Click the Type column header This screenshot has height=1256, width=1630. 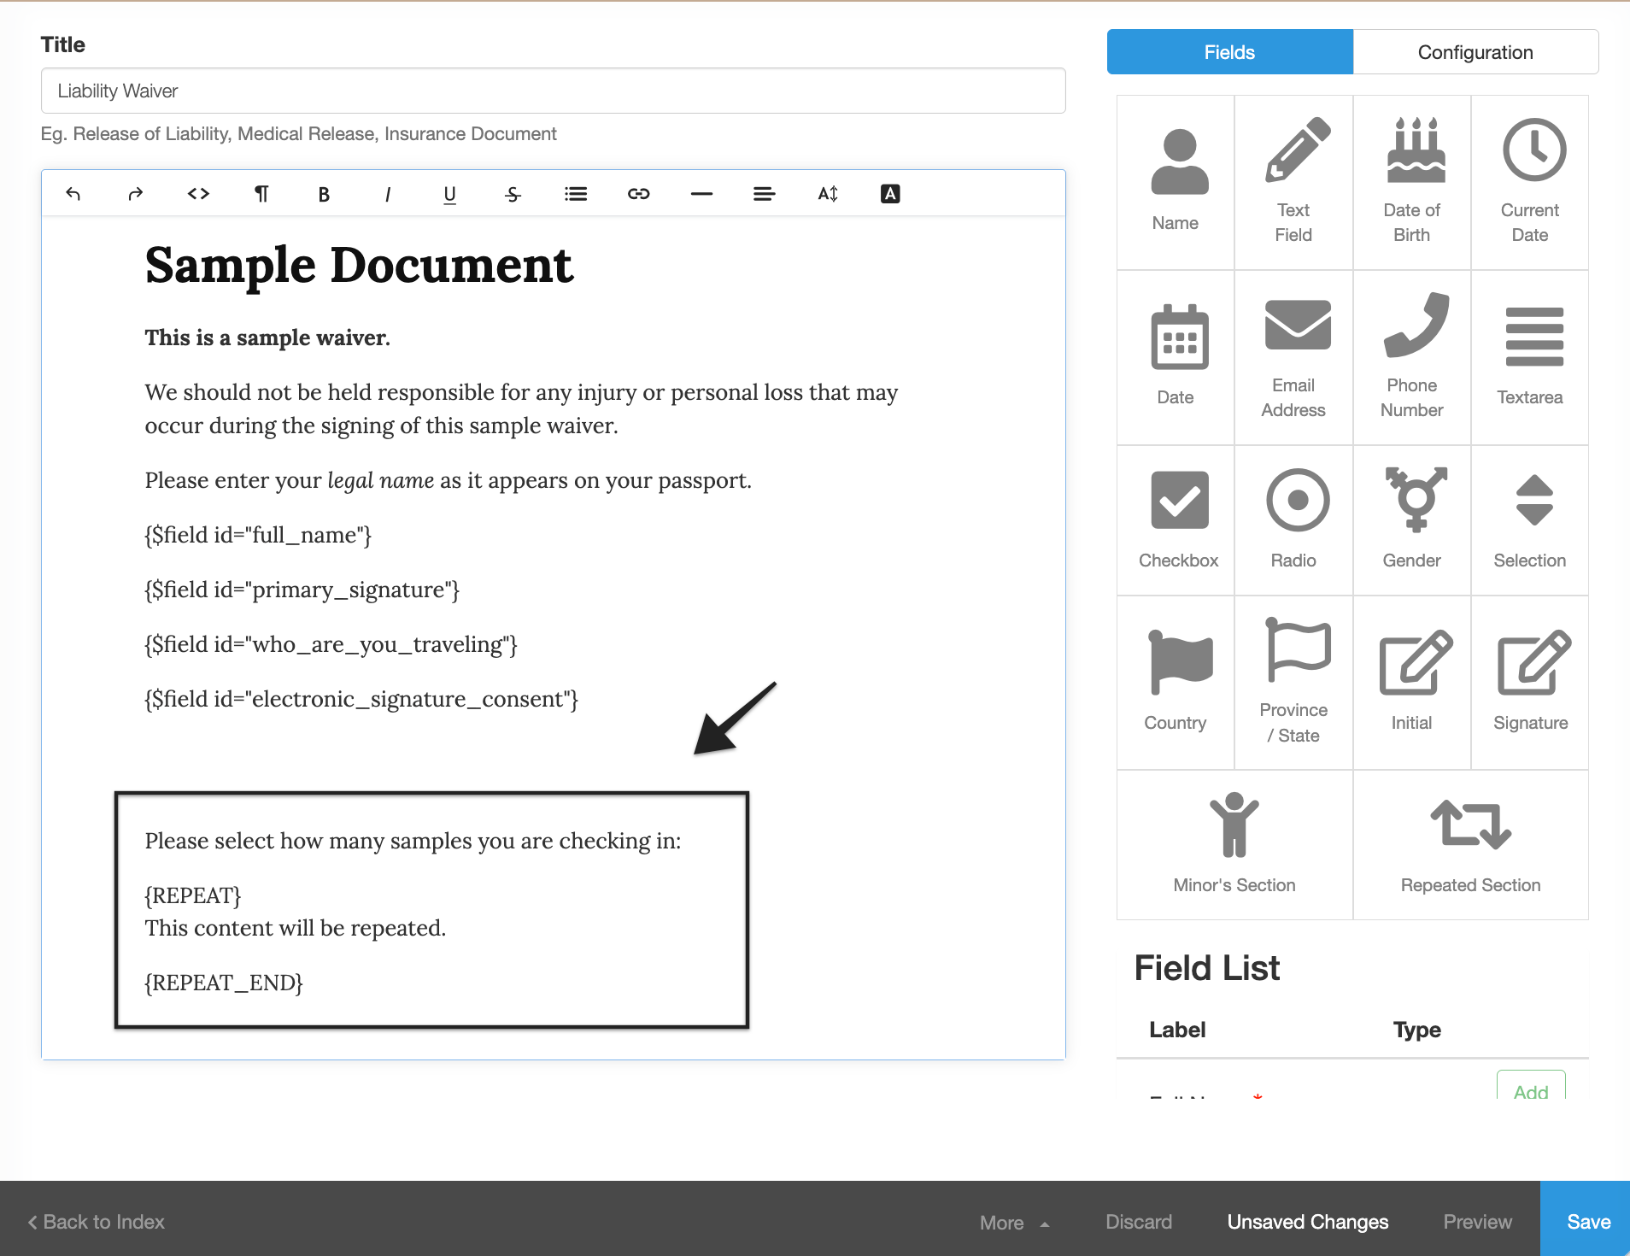coord(1416,1030)
